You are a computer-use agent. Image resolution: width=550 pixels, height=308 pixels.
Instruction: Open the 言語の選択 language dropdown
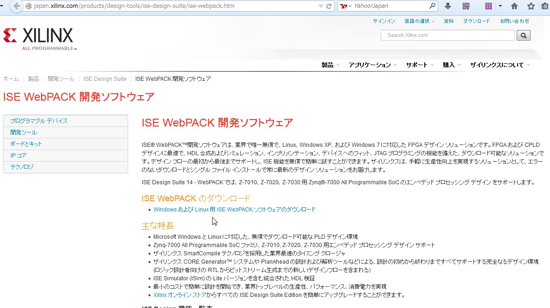[x=419, y=21]
